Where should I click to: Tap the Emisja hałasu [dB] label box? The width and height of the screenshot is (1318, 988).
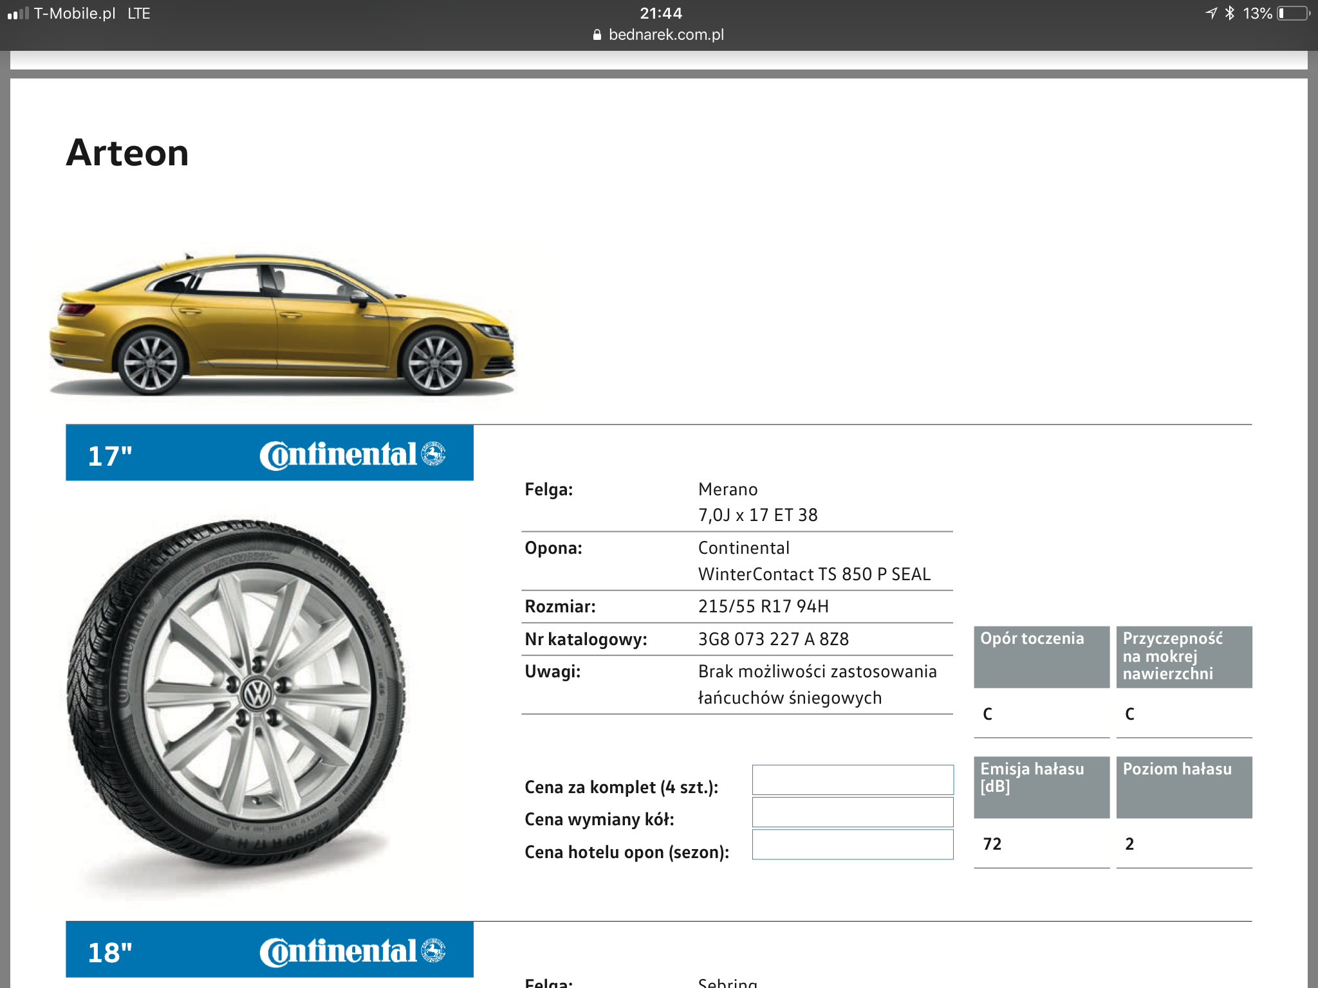tap(1041, 786)
